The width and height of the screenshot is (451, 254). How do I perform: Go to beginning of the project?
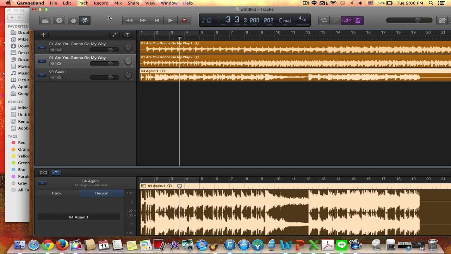pyautogui.click(x=157, y=20)
